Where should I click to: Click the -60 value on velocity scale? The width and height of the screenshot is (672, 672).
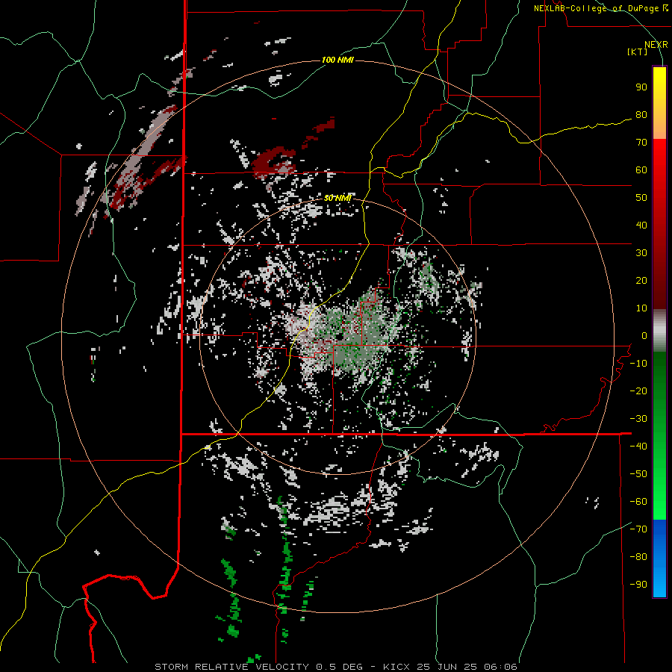pos(638,502)
